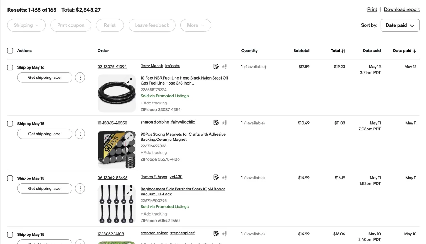
Task: Click feedback star icon for Jerry Manak order
Action: (x=224, y=66)
